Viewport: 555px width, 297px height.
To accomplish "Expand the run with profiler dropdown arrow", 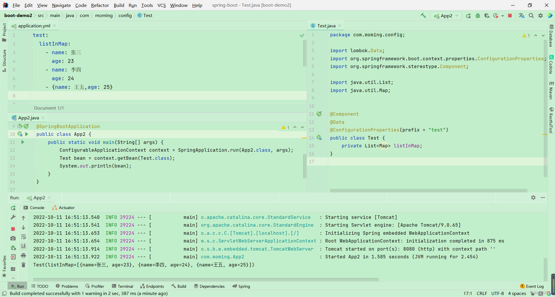I will pyautogui.click(x=502, y=16).
